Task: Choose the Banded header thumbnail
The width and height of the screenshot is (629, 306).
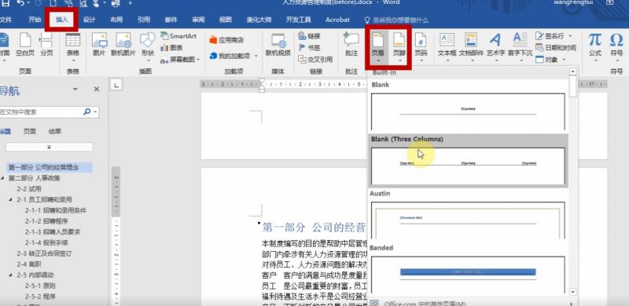Action: click(468, 275)
